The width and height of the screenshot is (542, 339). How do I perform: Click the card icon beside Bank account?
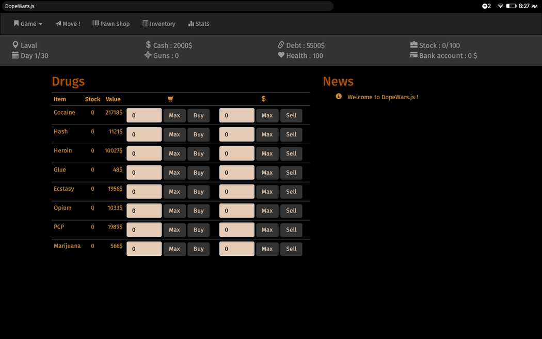pyautogui.click(x=413, y=55)
